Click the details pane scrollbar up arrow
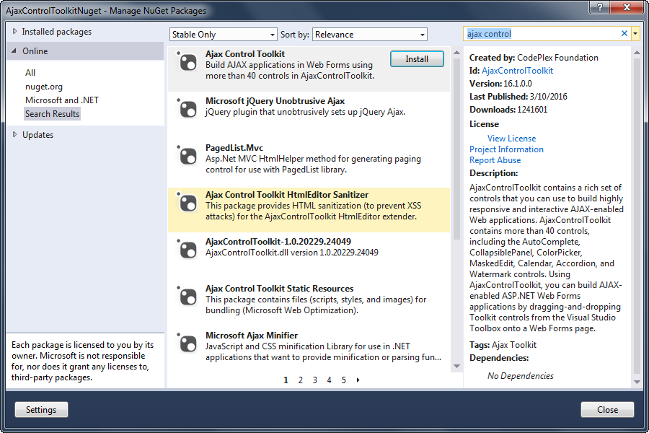Screen dimensions: 649x433 tap(637, 53)
